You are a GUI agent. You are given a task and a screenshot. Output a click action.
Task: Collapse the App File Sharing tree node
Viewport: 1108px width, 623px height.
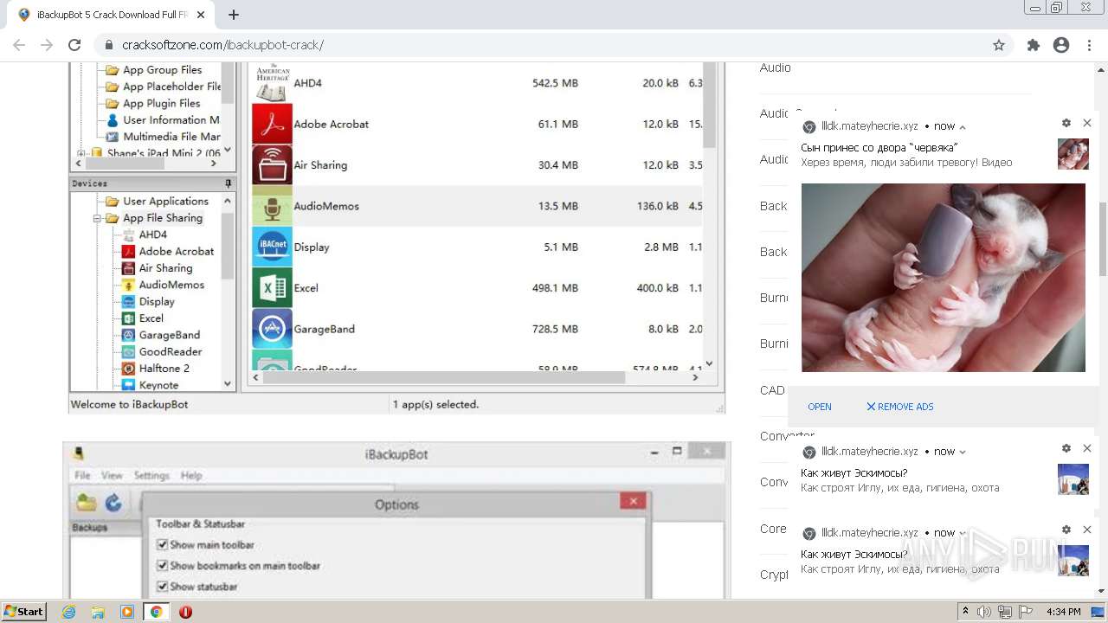[x=98, y=219]
